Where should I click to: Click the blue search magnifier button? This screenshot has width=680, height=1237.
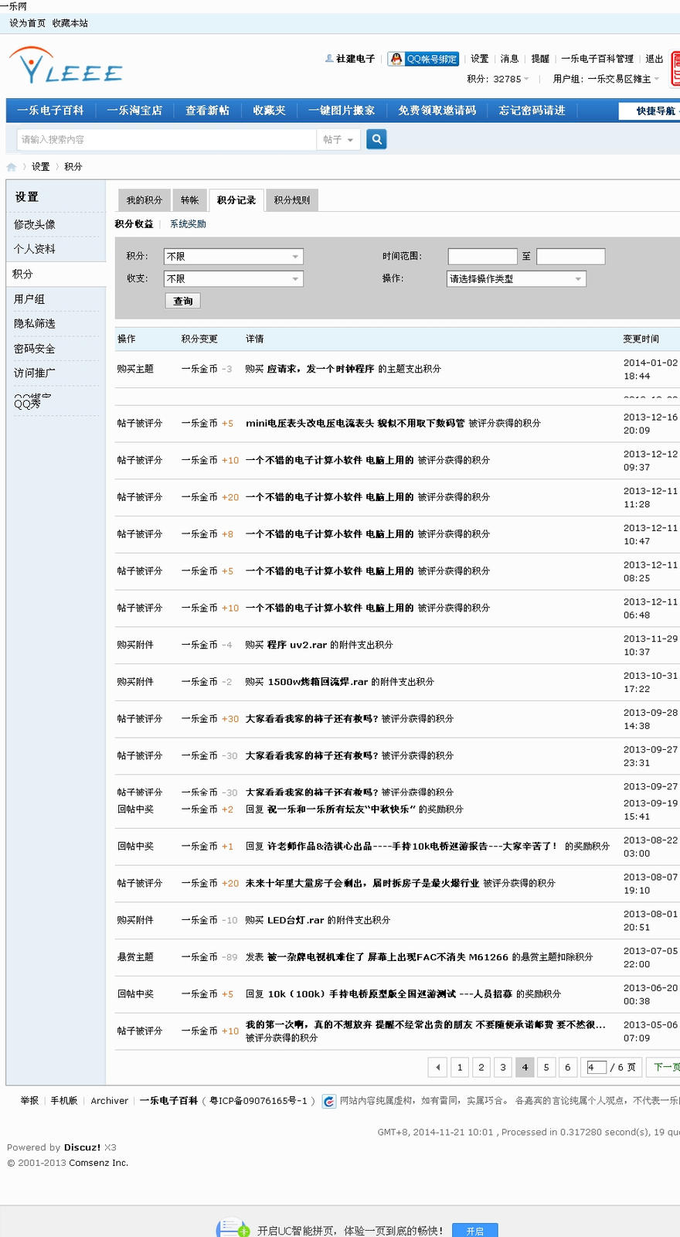click(x=376, y=139)
